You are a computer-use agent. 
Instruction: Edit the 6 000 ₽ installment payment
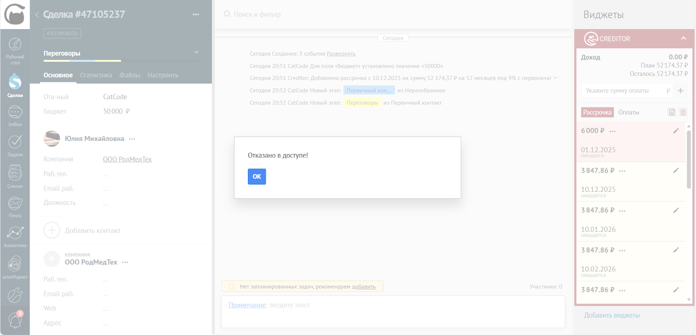(x=676, y=131)
